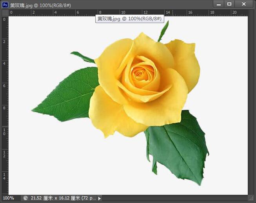Click the 黄玫瑰.jpg title bar text
Viewport: 256px width, 203px height.
tap(40, 5)
